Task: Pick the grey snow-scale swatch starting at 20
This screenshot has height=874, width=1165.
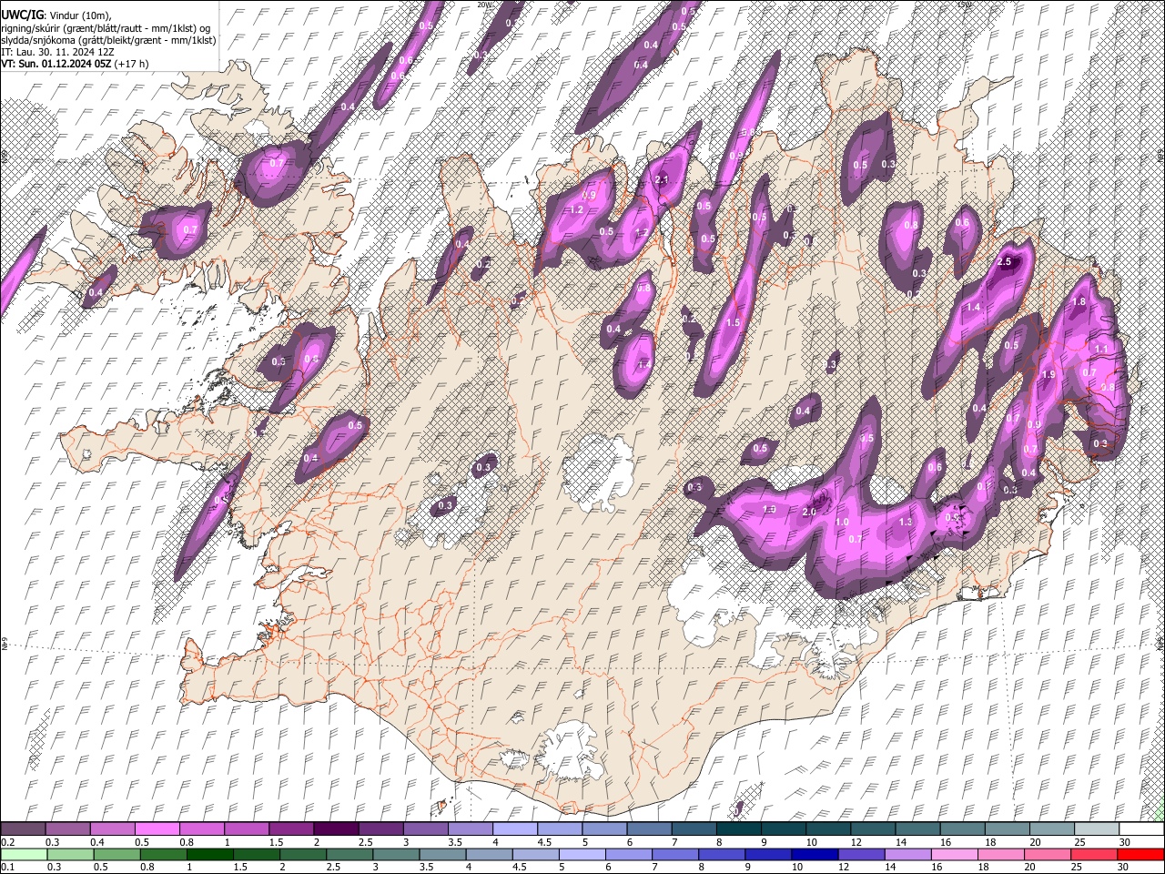Action: (x=1052, y=829)
